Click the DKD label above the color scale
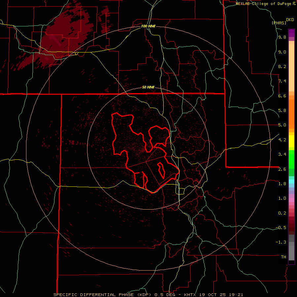Image resolution: width=297 pixels, height=297 pixels. click(x=290, y=20)
